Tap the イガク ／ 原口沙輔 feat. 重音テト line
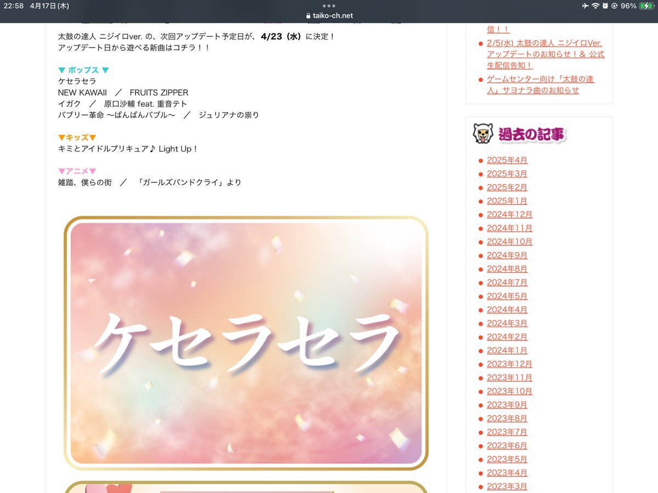The width and height of the screenshot is (658, 493). (x=123, y=104)
